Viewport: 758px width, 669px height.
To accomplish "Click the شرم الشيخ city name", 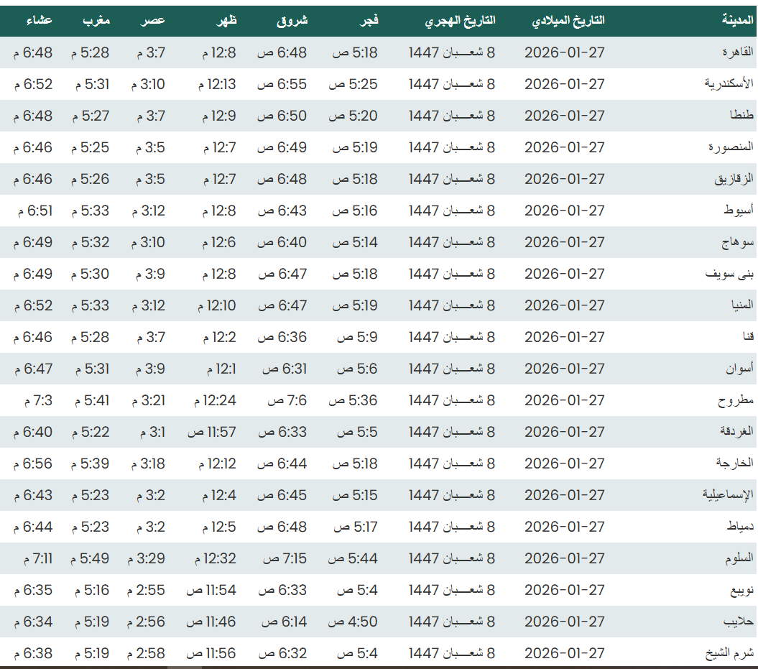I will click(x=732, y=653).
